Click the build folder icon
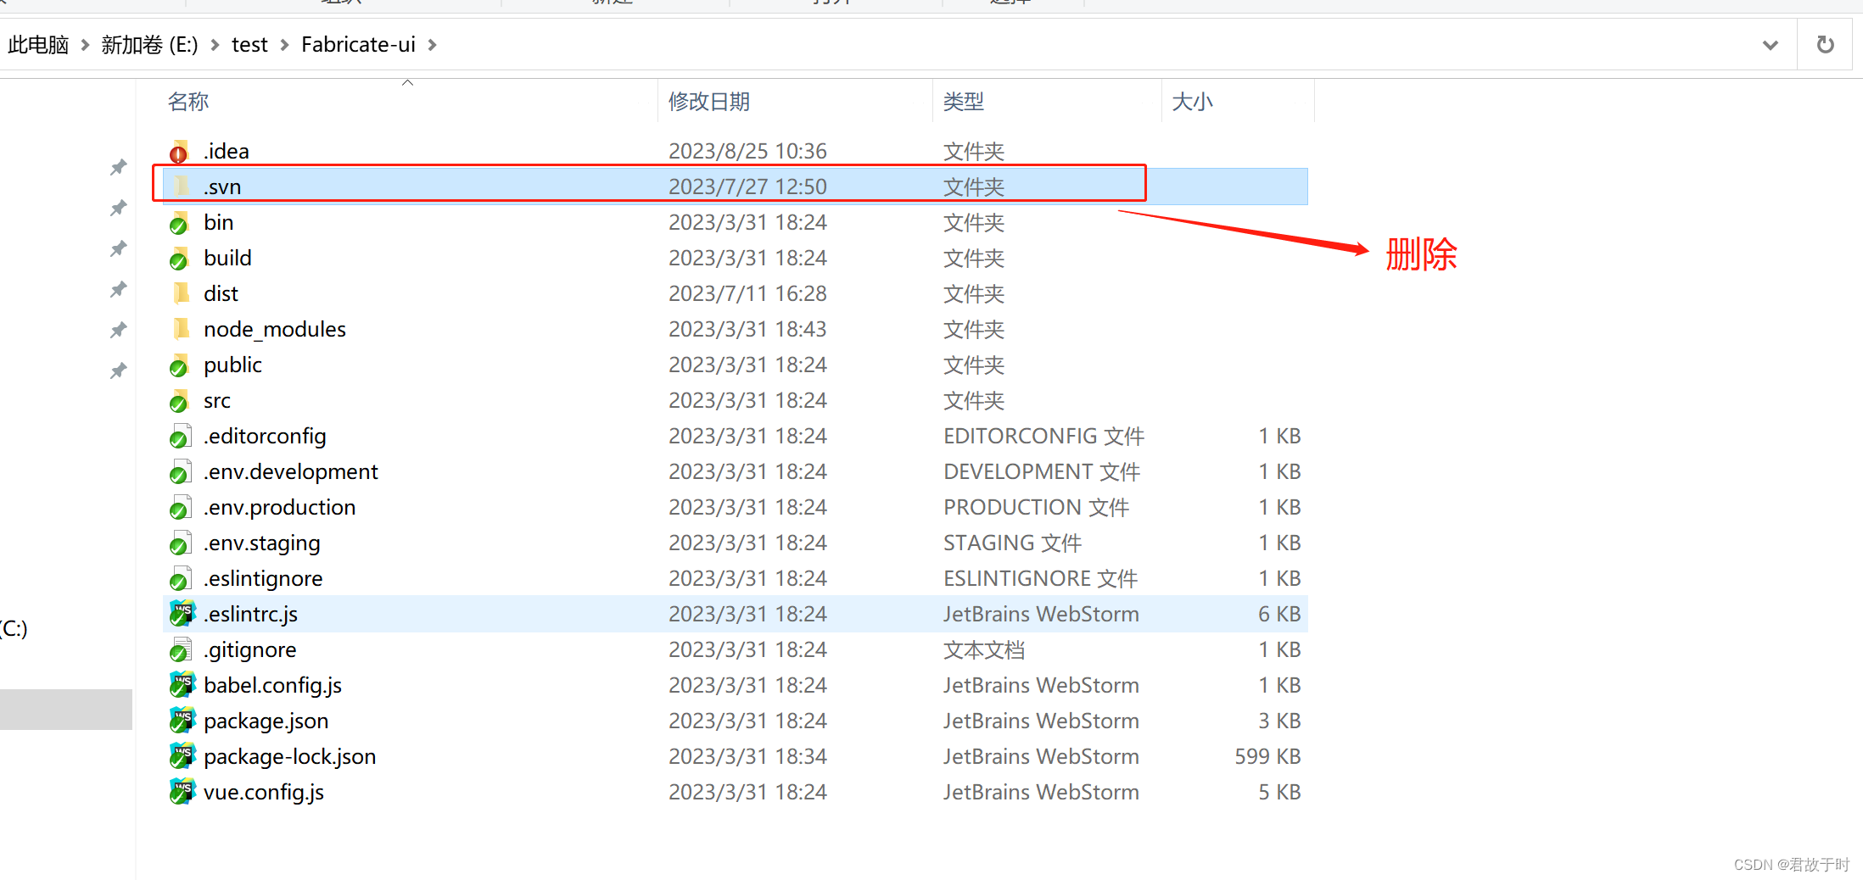 coord(180,258)
